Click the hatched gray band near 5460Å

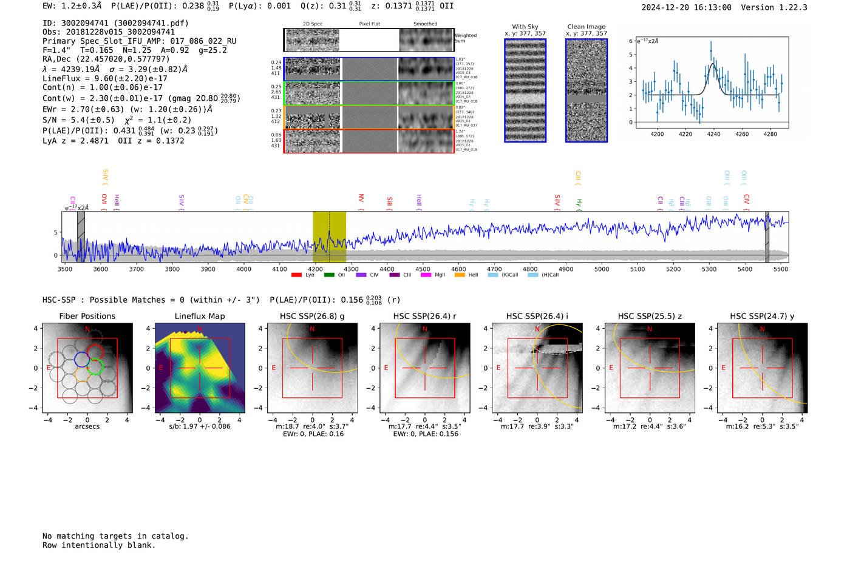(767, 237)
